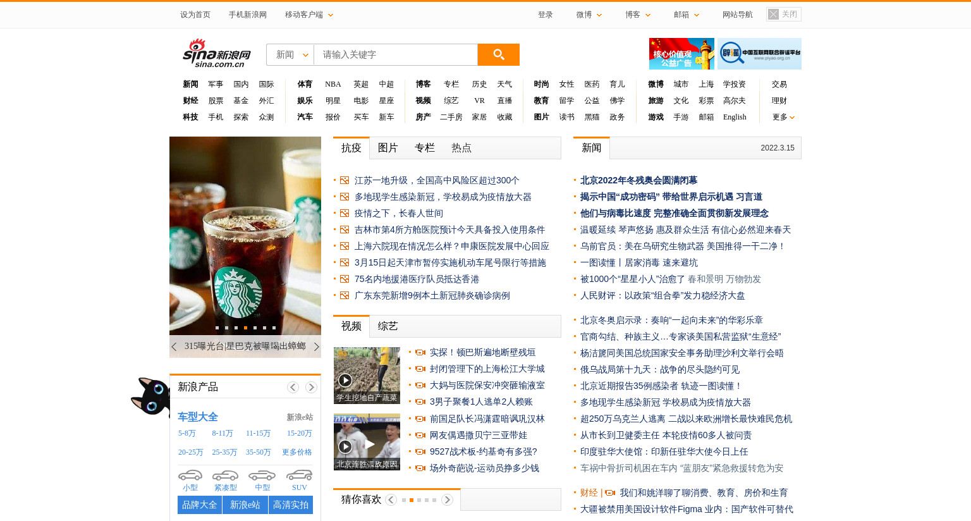The image size is (971, 521).
Task: Click the blue 新浪e站 button
Action: pyautogui.click(x=245, y=505)
